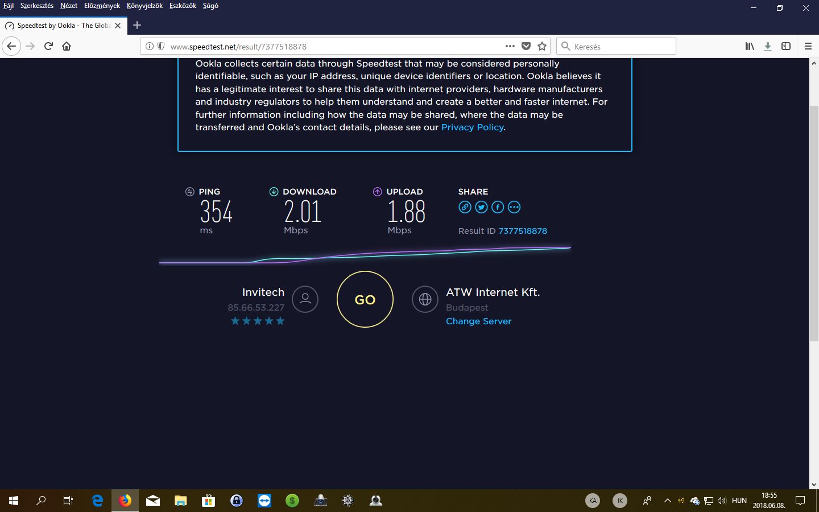Save page to Pocket
The width and height of the screenshot is (819, 512).
pos(526,46)
